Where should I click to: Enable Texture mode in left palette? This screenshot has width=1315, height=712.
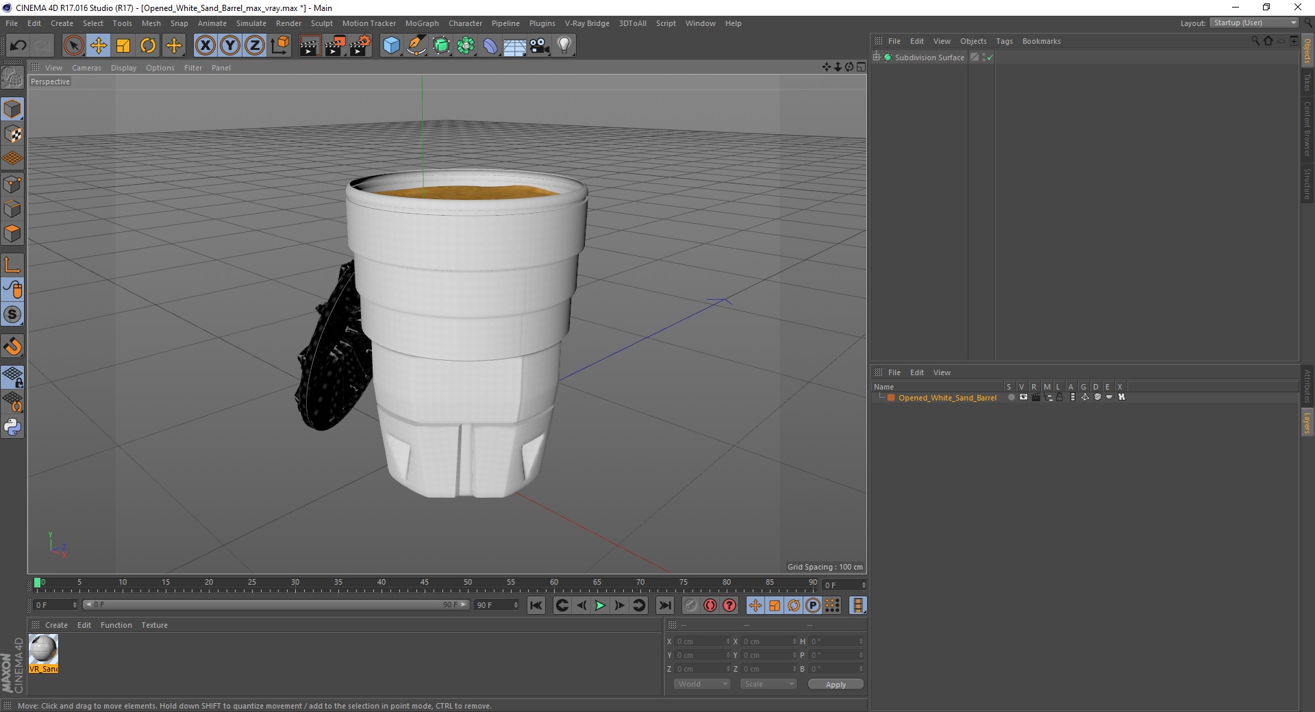coord(12,134)
